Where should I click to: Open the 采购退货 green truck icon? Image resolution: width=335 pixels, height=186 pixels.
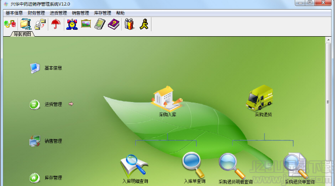pyautogui.click(x=260, y=98)
